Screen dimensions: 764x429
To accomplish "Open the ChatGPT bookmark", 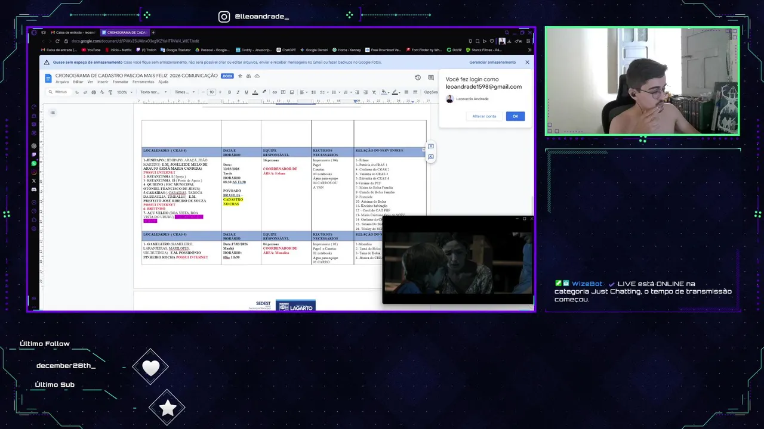I will pyautogui.click(x=286, y=50).
